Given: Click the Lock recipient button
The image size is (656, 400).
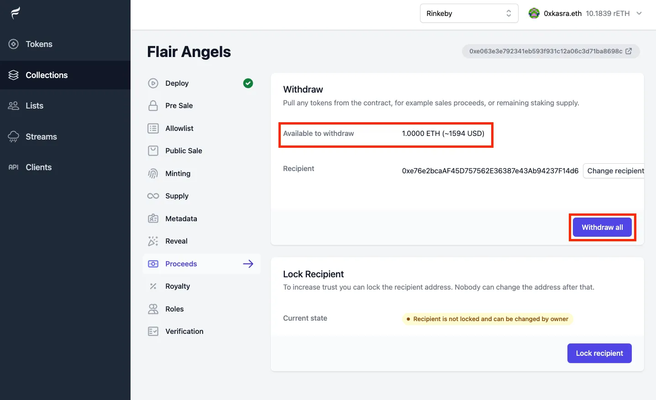Looking at the screenshot, I should 599,353.
